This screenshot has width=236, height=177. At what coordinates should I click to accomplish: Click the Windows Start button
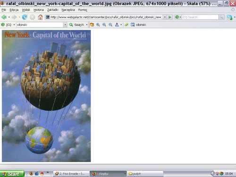(12, 174)
